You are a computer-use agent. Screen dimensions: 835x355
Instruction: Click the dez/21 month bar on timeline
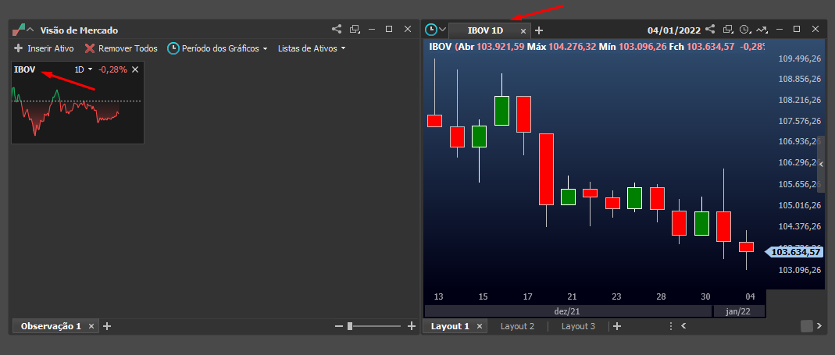click(x=568, y=311)
